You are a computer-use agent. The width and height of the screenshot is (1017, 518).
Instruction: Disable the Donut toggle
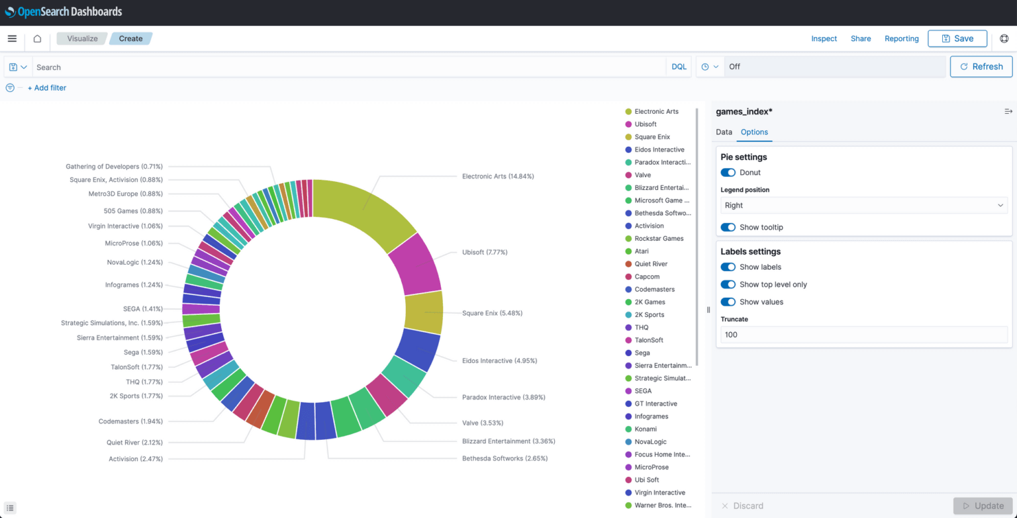coord(728,172)
